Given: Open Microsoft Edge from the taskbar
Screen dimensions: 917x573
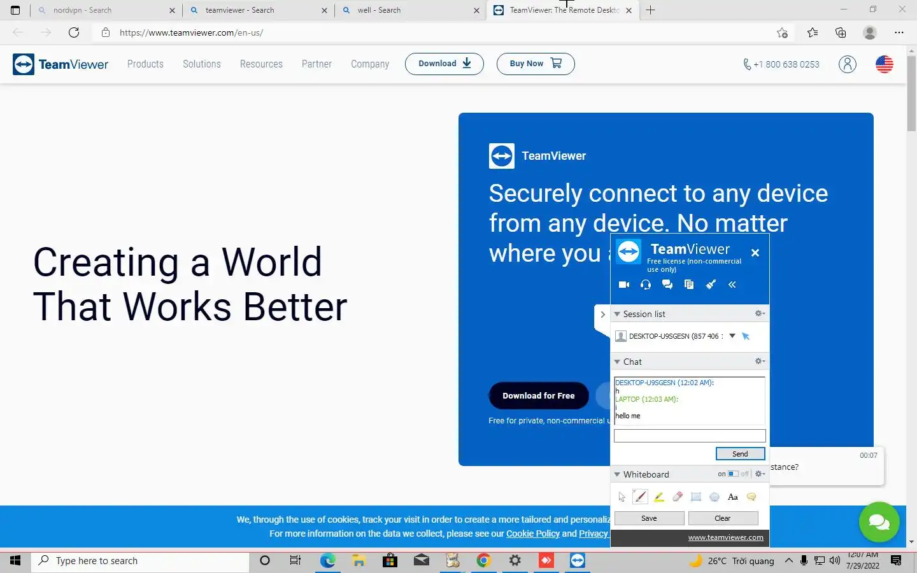Looking at the screenshot, I should coord(327,560).
